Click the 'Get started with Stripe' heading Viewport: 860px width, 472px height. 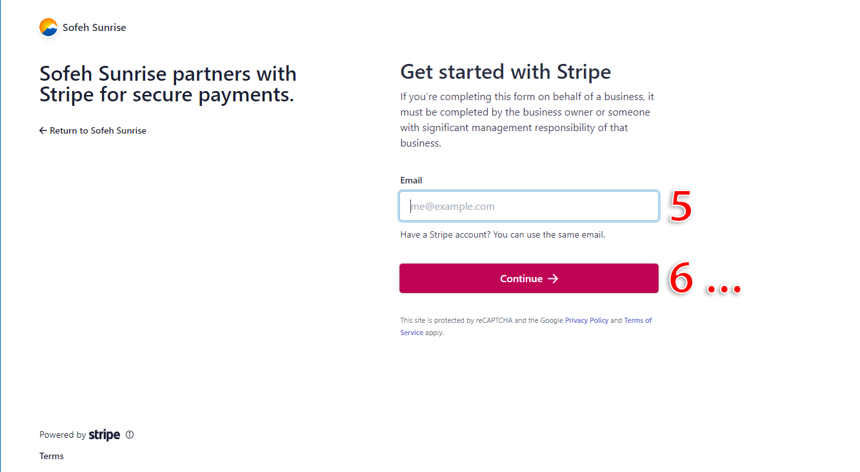click(x=505, y=72)
